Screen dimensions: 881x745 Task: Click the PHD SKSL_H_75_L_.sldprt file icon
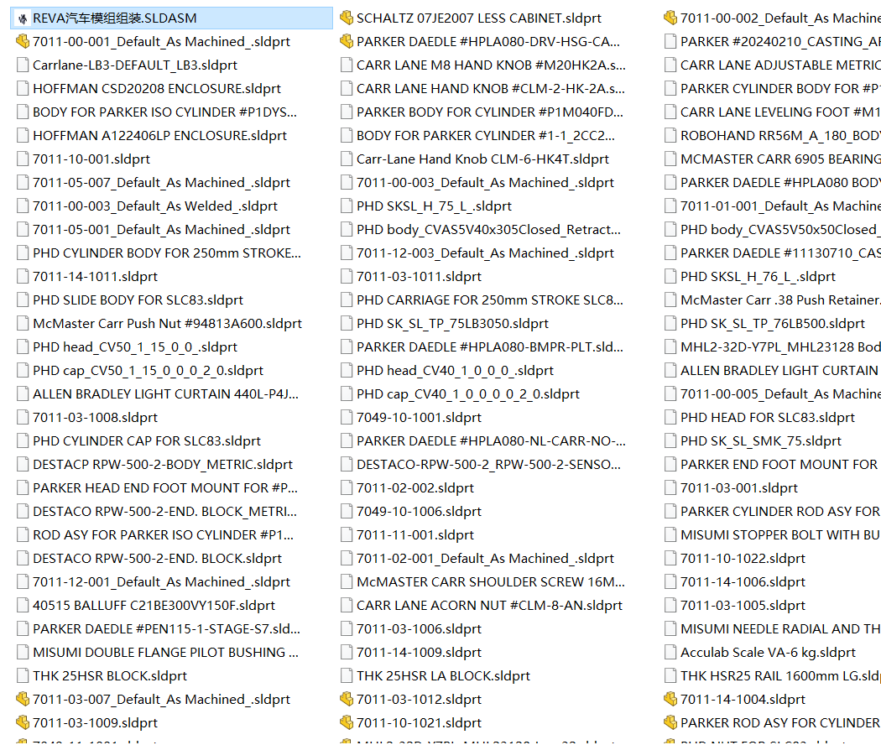pos(346,206)
